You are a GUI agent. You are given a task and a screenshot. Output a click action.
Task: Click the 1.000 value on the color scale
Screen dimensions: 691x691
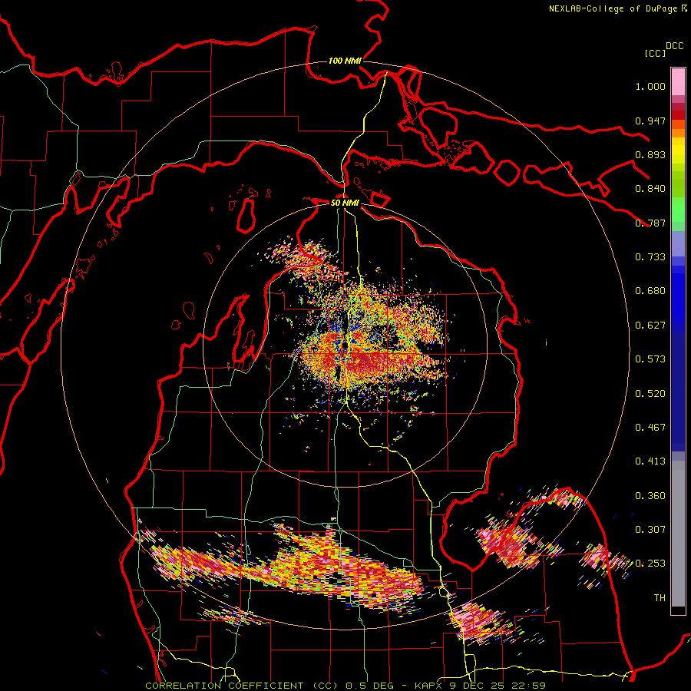650,86
